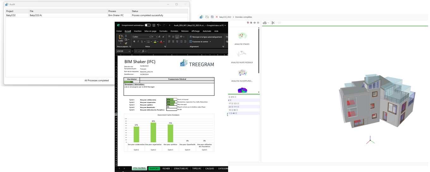430x172 pixels.
Task: Select the ANALYSE ETAGES thumbnail
Action: click(x=242, y=37)
